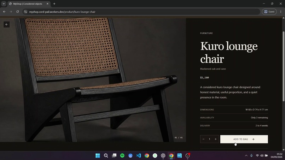Open a new tab with plus button
The image size is (285, 160).
coord(54,4)
